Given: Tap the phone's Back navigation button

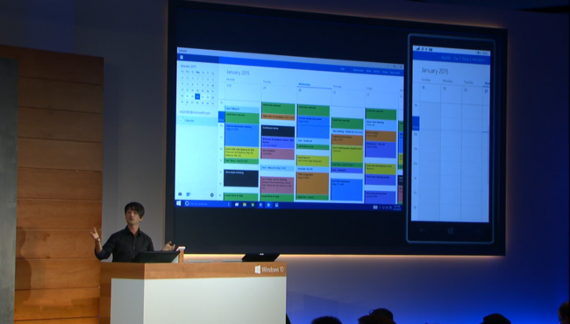Looking at the screenshot, I should pyautogui.click(x=423, y=230).
